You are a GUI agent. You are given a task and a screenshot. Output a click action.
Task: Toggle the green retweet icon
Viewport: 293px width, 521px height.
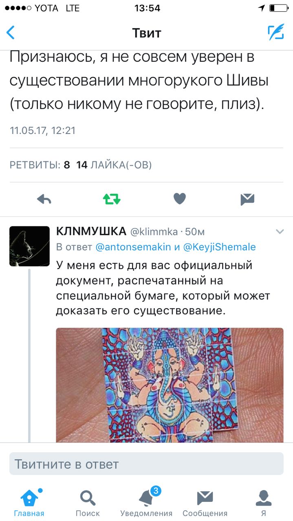click(112, 199)
